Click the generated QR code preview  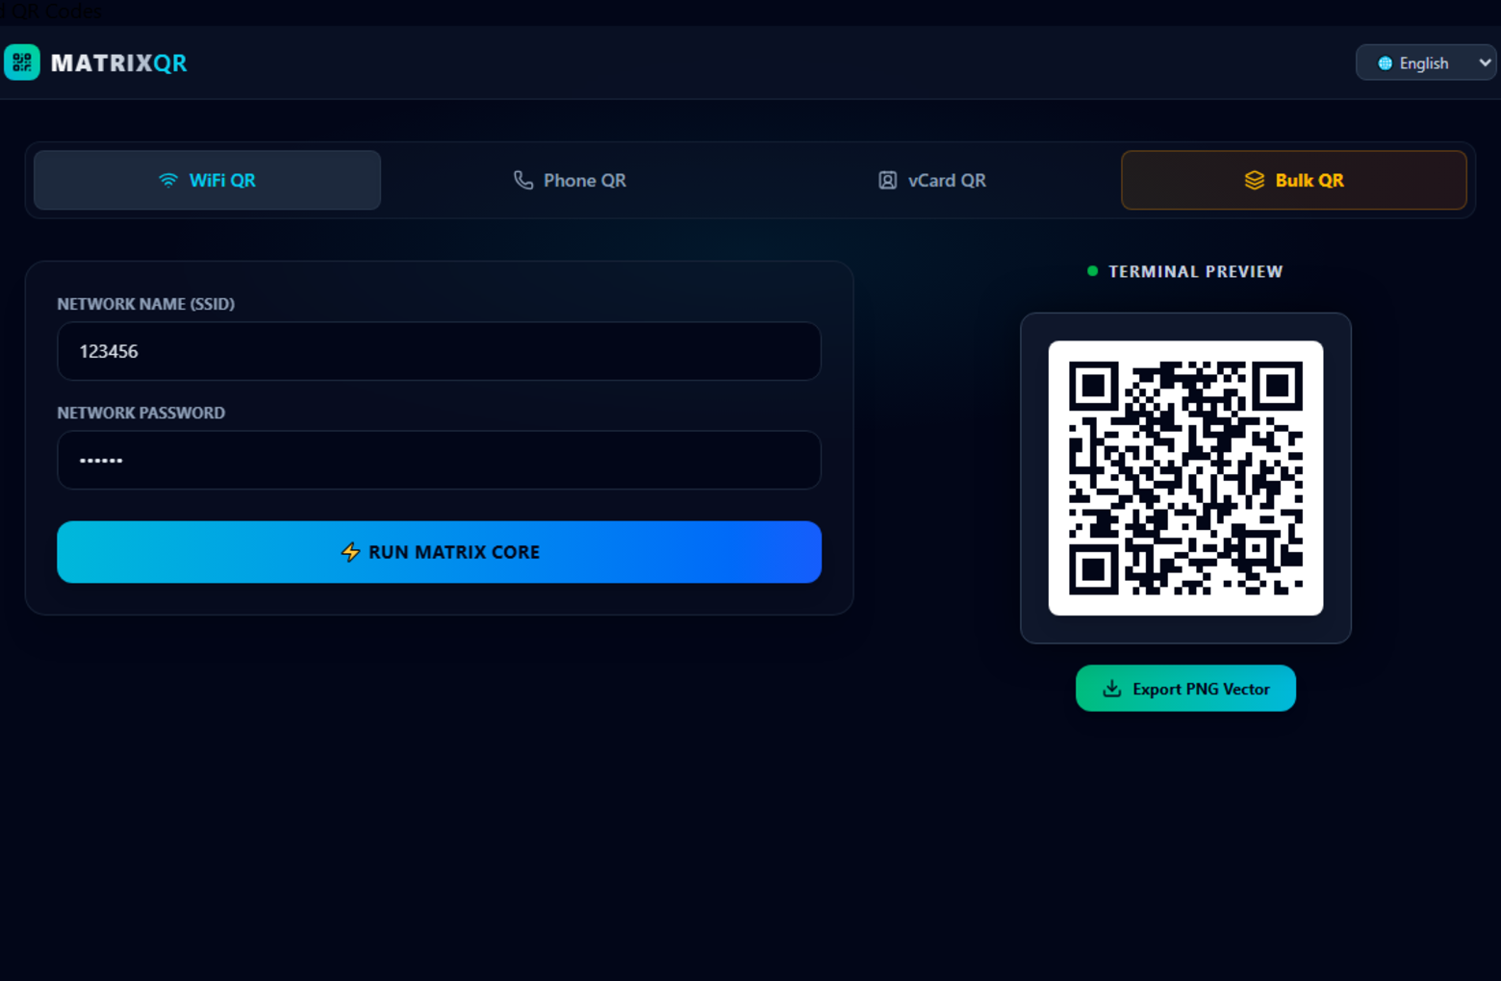coord(1185,478)
